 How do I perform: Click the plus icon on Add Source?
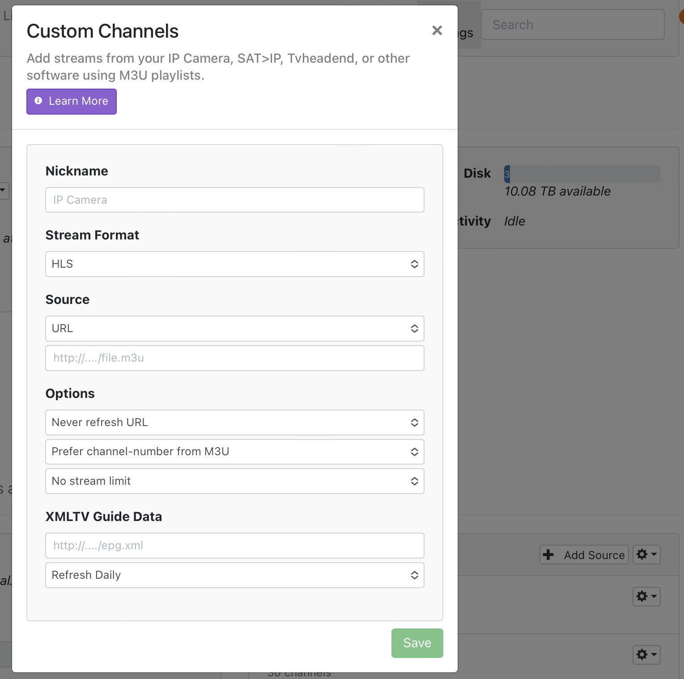click(548, 555)
